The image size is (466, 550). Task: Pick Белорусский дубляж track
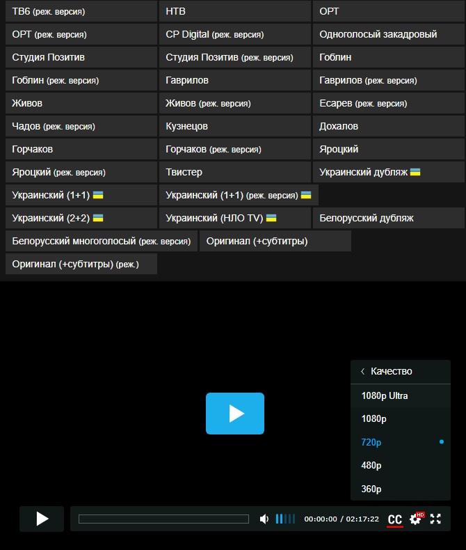point(389,218)
